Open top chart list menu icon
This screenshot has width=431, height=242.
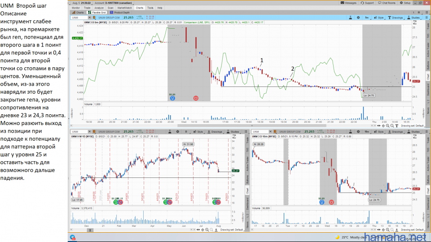pyautogui.click(x=427, y=17)
